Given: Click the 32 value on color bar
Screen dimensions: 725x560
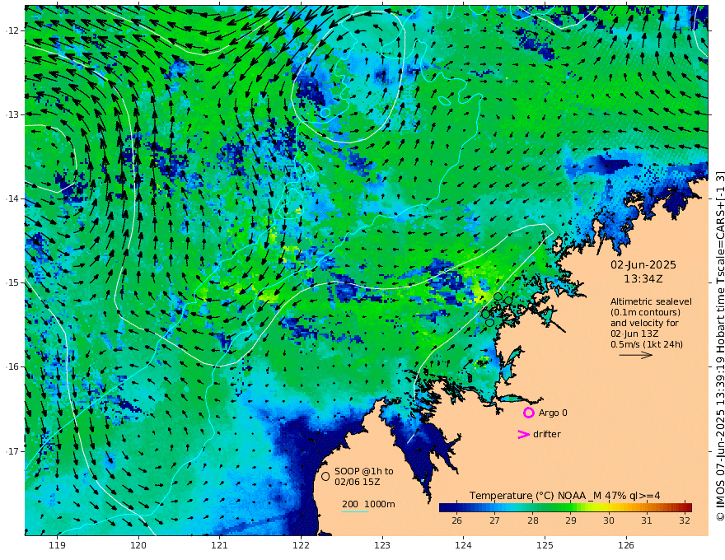Looking at the screenshot, I should (685, 520).
